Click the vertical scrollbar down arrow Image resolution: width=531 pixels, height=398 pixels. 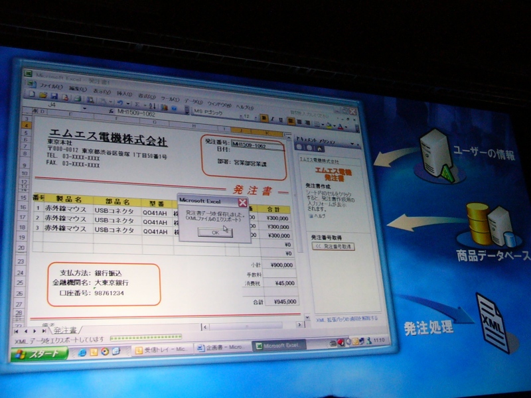(307, 318)
